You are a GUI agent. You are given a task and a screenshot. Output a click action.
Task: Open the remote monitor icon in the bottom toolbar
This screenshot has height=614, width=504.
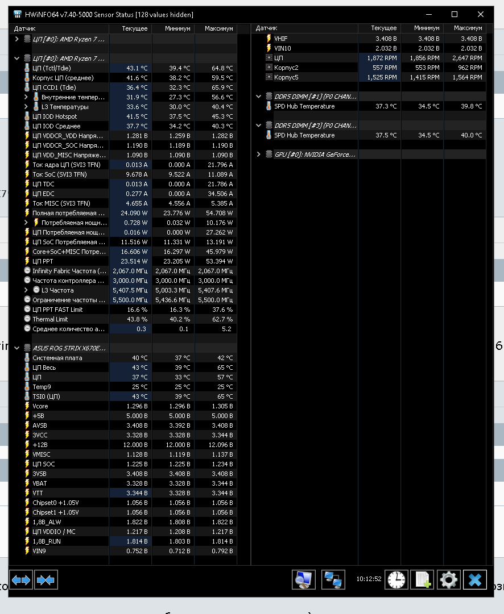point(304,579)
